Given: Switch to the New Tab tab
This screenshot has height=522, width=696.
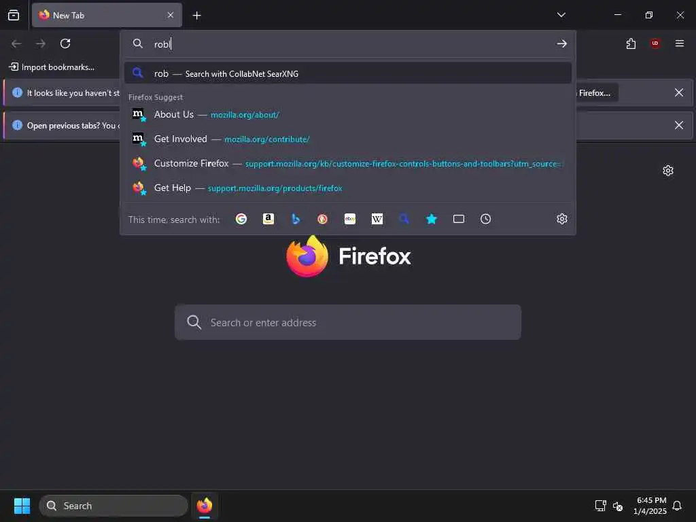Looking at the screenshot, I should [107, 15].
